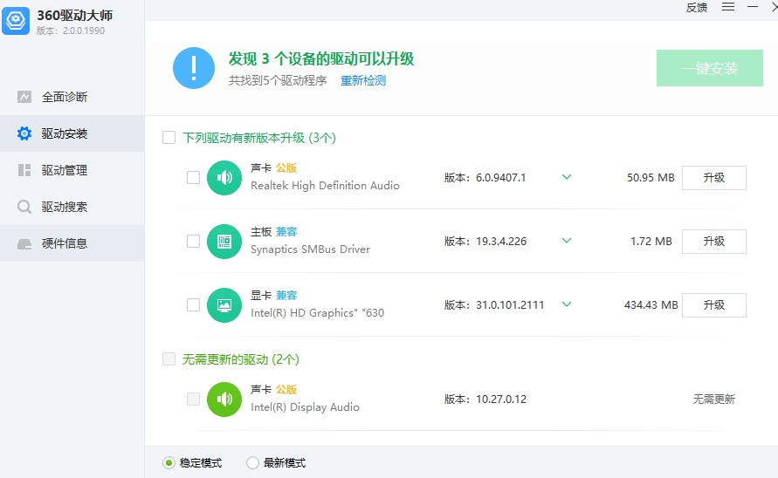
Task: Go to 驱动管理 section
Action: (x=72, y=170)
